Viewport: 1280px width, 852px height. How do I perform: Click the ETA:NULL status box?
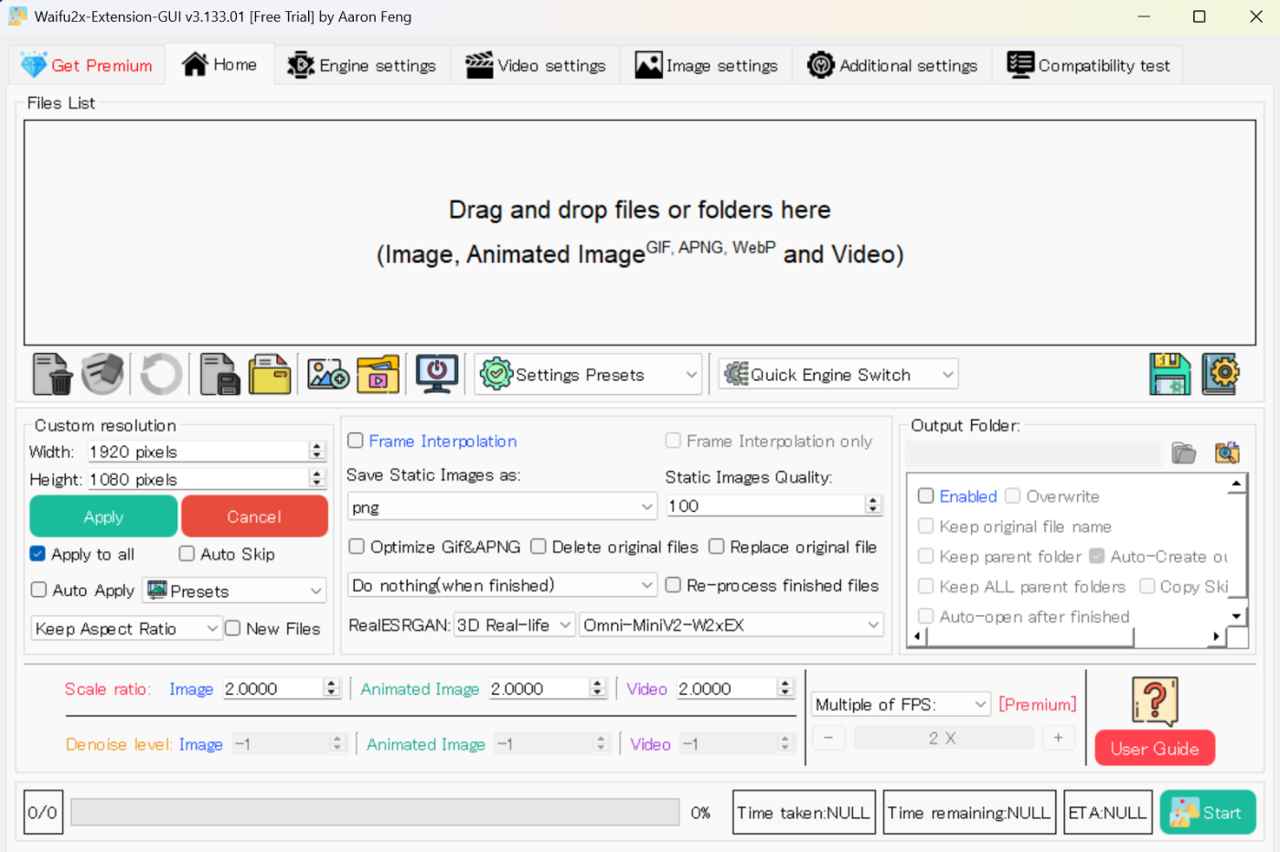(1107, 813)
